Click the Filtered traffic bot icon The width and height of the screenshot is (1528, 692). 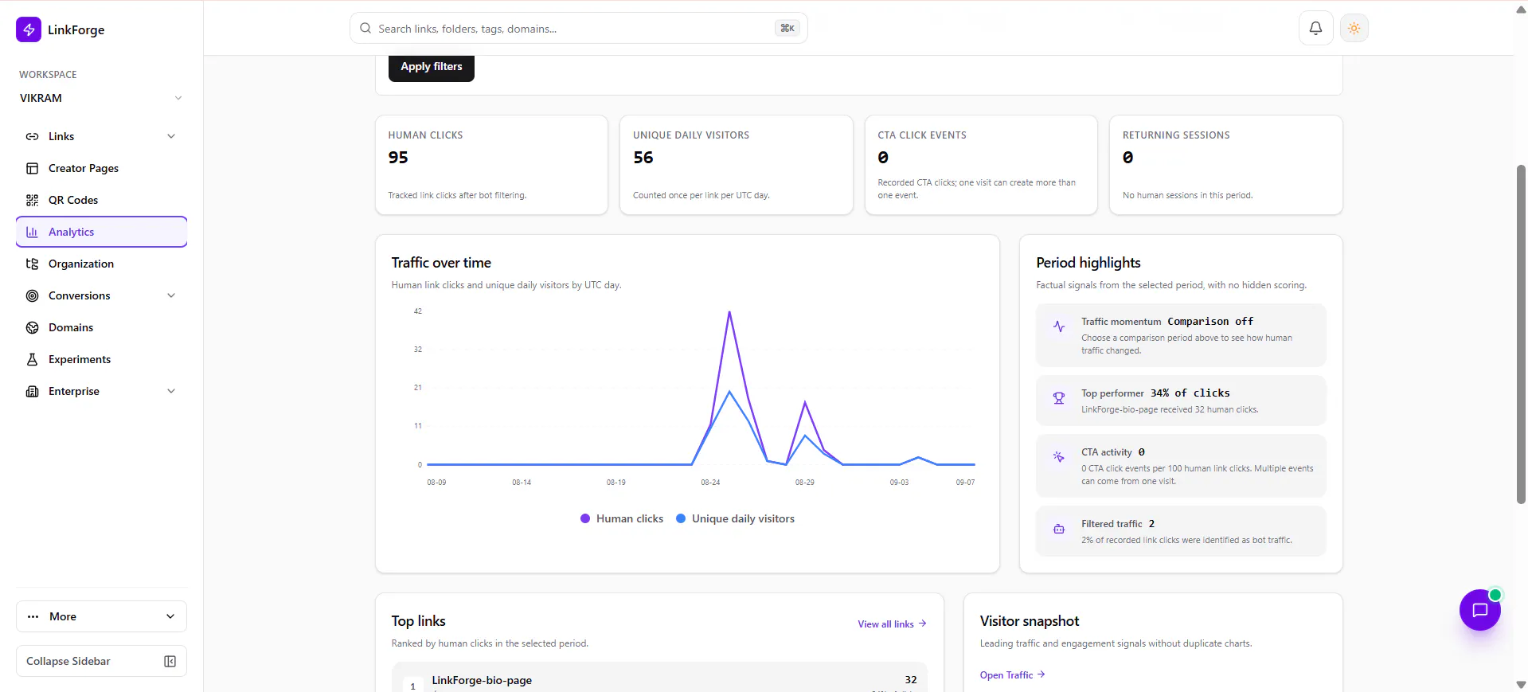1059,529
